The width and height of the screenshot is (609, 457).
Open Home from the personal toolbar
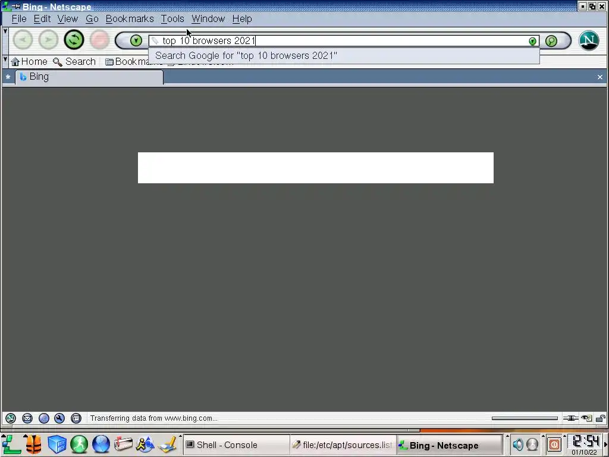(x=29, y=61)
